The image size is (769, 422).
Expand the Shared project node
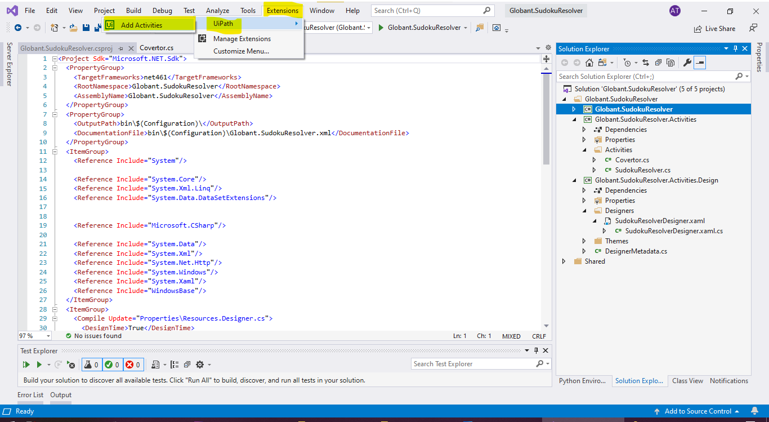pos(564,261)
